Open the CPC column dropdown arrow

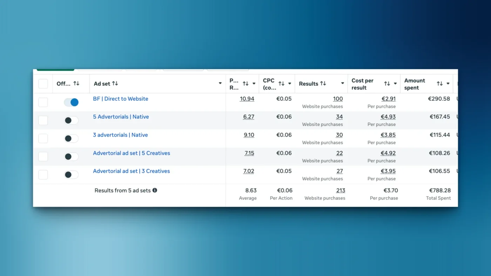point(290,83)
